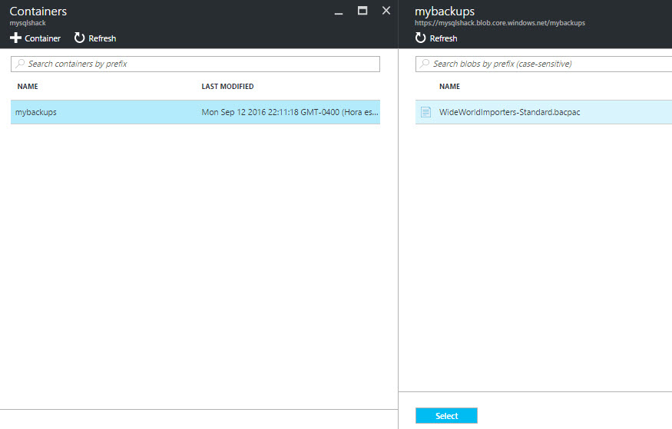Image resolution: width=672 pixels, height=429 pixels.
Task: Maximize the Containers blade
Action: 362,11
